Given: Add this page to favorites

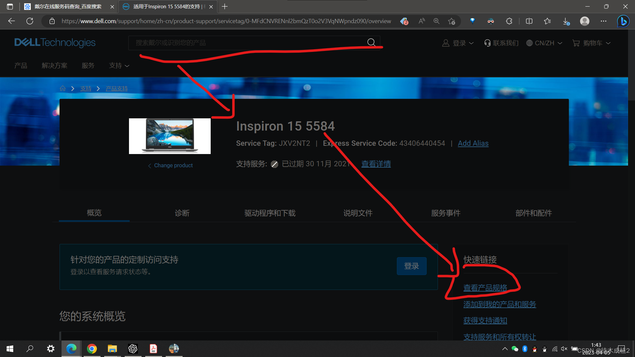Looking at the screenshot, I should pyautogui.click(x=452, y=21).
